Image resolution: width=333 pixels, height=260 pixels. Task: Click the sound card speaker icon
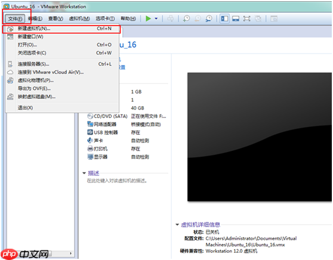tap(90, 141)
